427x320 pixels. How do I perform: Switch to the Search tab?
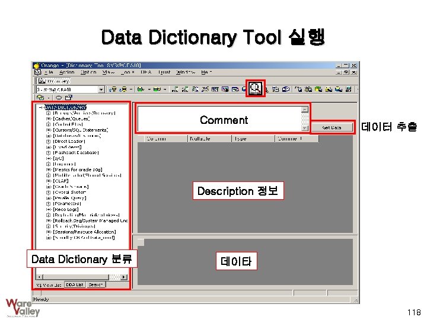pos(95,284)
